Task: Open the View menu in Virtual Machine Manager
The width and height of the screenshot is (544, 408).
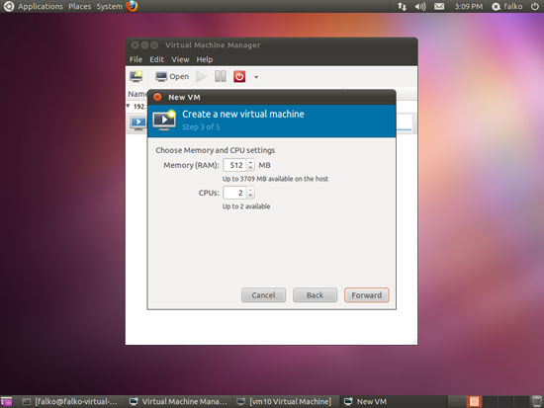Action: tap(180, 59)
